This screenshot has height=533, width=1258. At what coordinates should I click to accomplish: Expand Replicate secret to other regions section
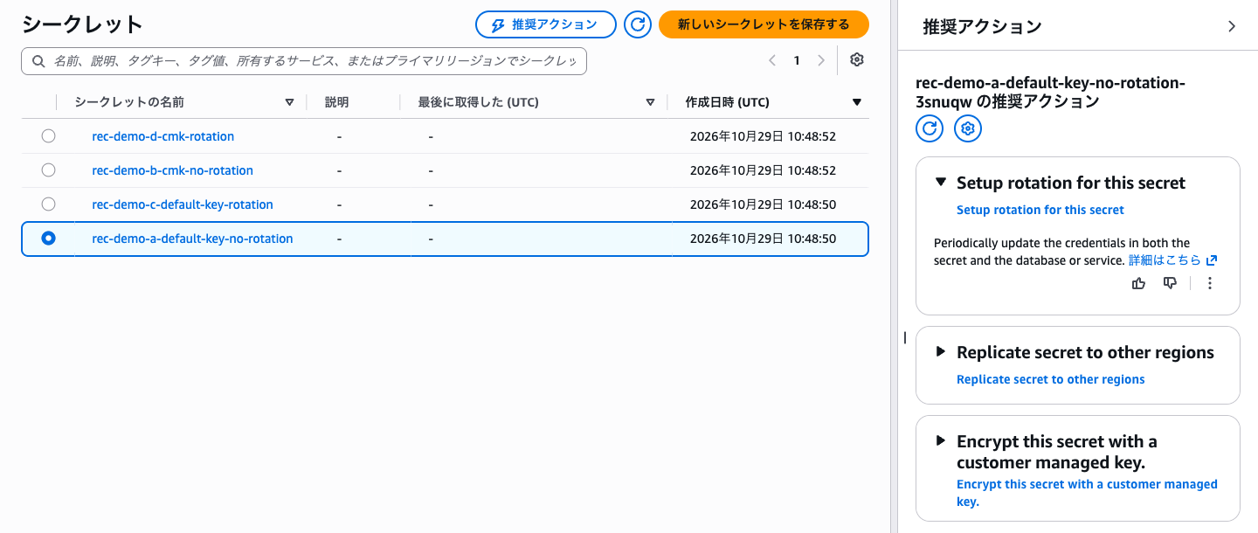coord(941,351)
